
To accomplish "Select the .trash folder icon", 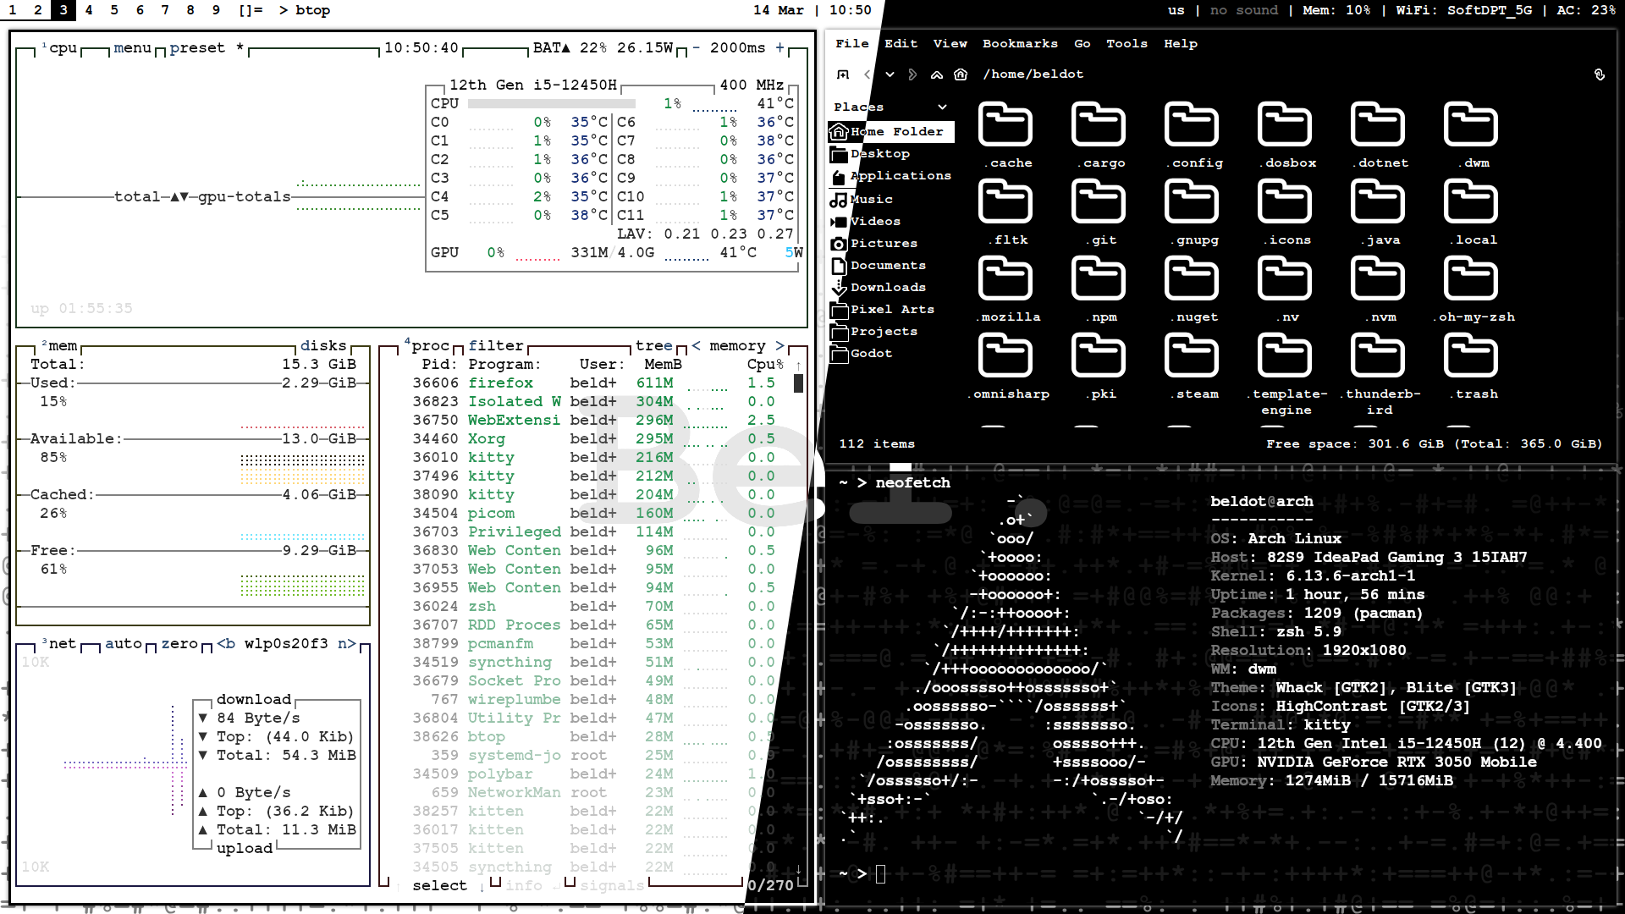I will coord(1471,356).
